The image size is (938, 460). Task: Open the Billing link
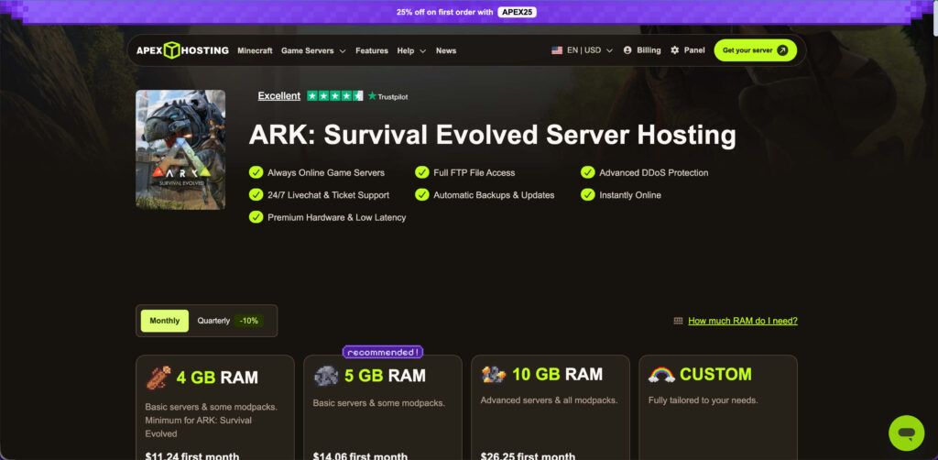coord(642,50)
